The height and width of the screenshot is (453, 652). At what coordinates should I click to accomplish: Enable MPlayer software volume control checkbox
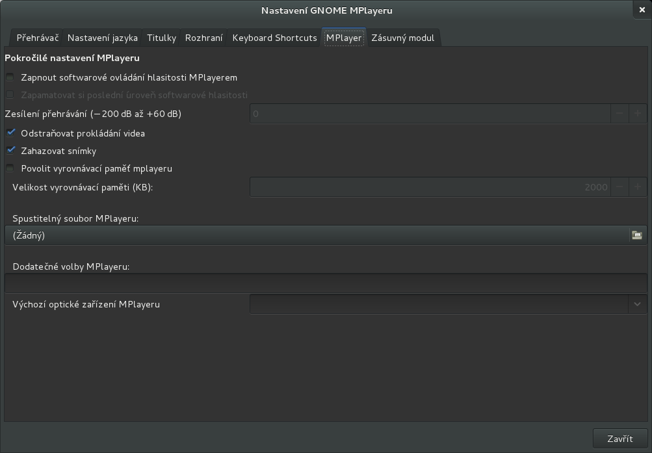[10, 77]
